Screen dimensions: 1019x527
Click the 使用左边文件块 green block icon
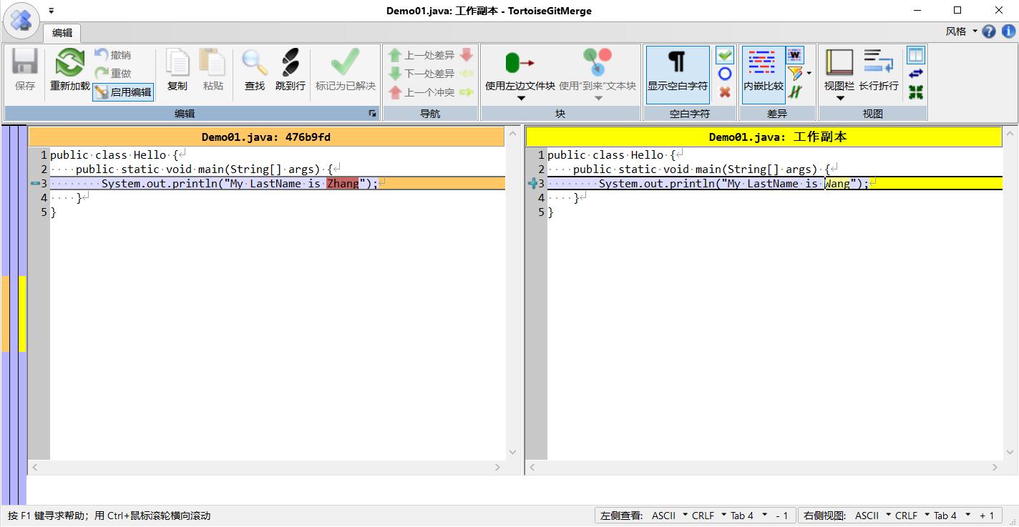point(520,63)
